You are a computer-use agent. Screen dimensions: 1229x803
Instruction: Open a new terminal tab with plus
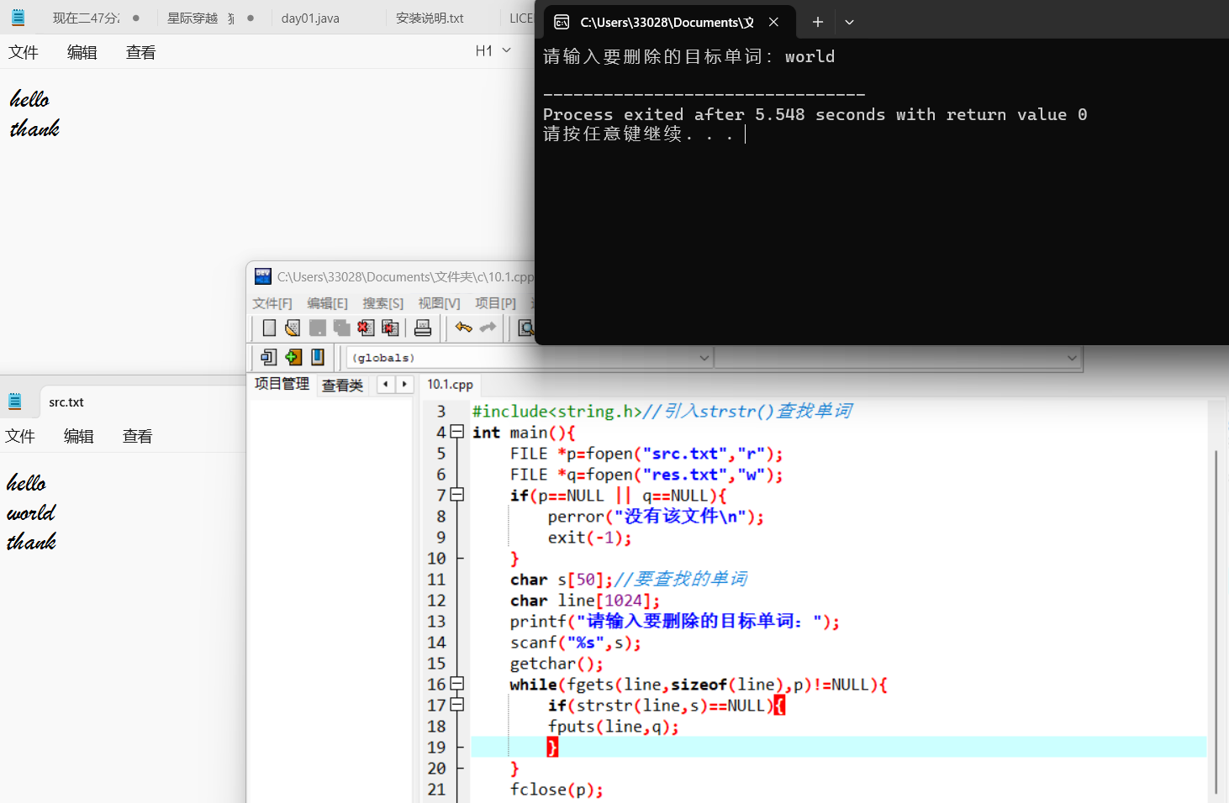coord(817,22)
